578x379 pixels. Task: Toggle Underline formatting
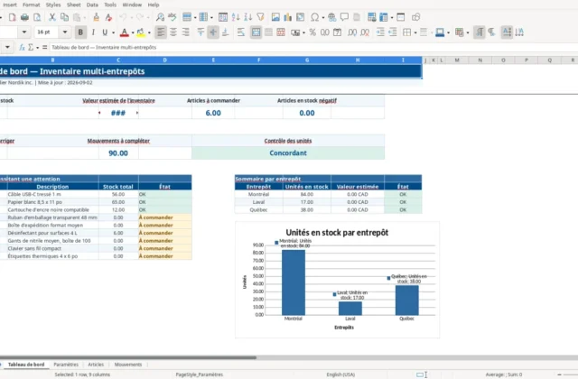point(105,32)
